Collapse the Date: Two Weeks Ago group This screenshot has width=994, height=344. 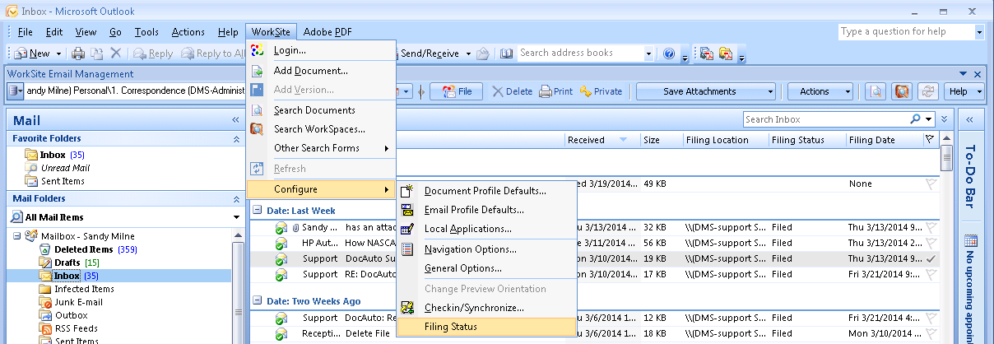tap(257, 301)
